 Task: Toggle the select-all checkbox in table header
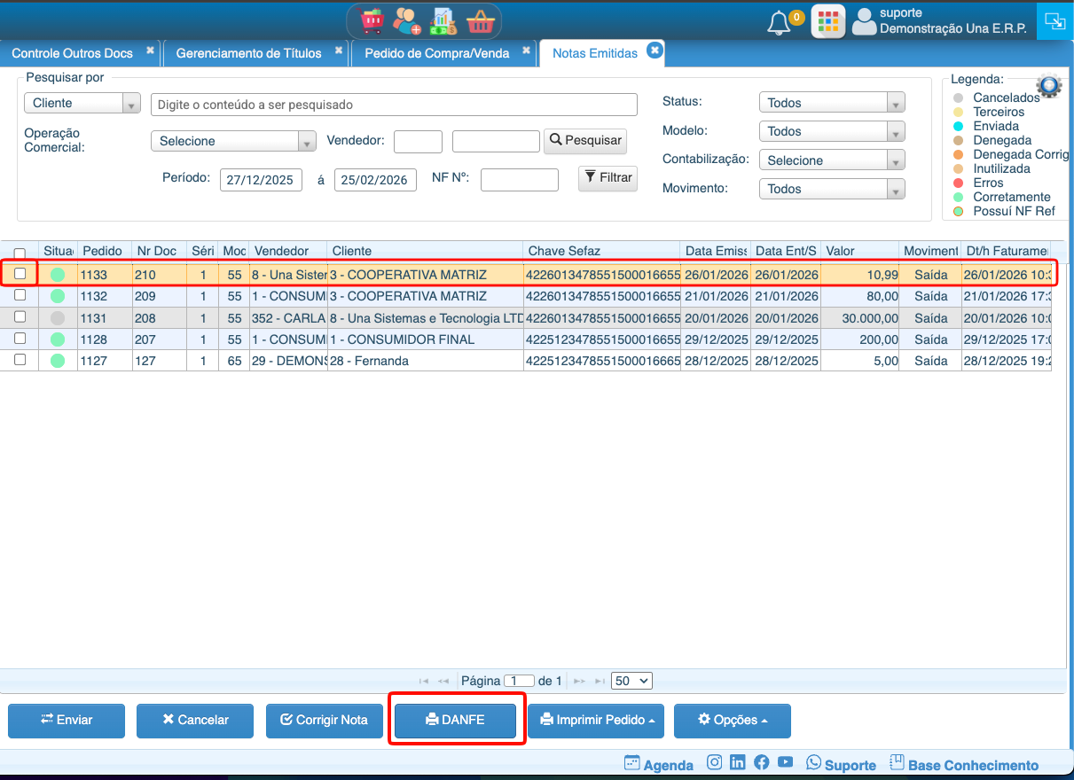[20, 253]
